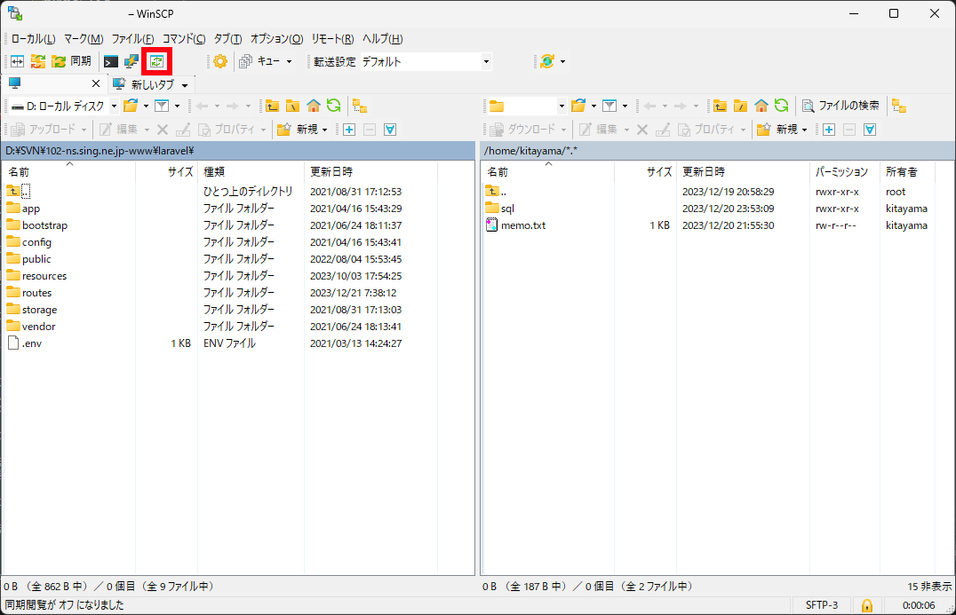Close the current session tab
Screen dimensions: 956x615
click(x=96, y=83)
